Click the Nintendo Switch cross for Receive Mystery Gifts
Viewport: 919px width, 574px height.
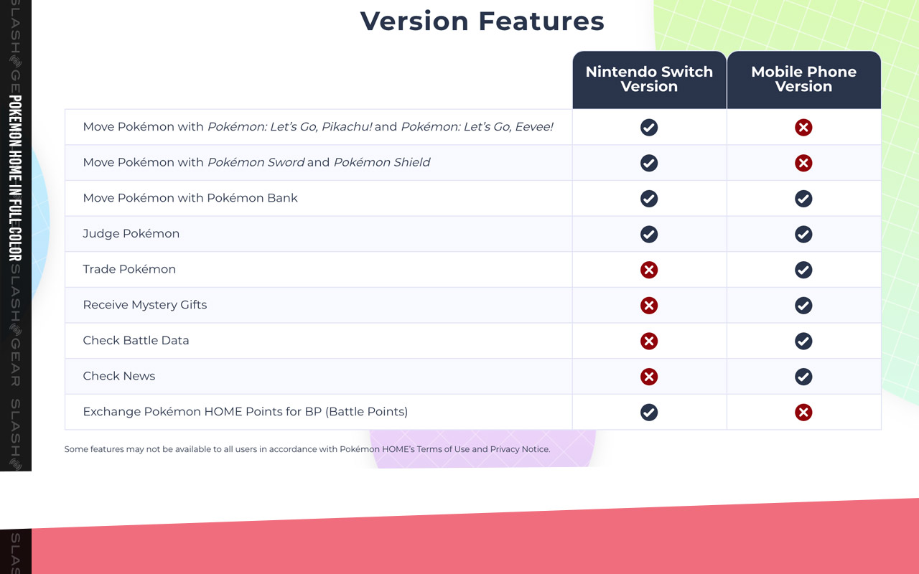(x=649, y=306)
